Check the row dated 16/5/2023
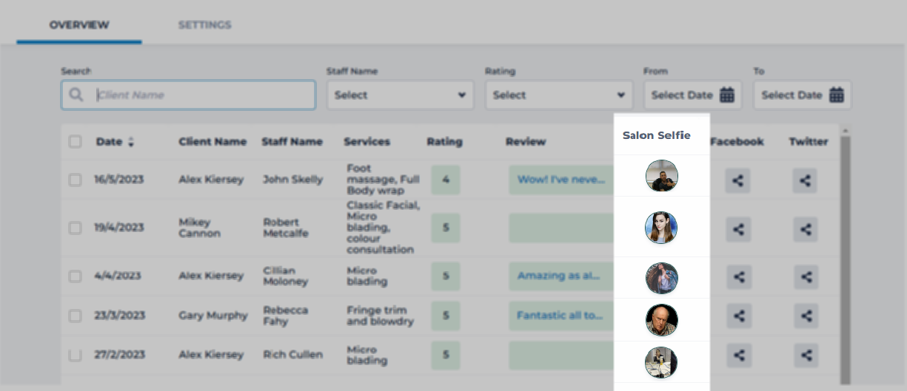This screenshot has height=391, width=907. 75,180
